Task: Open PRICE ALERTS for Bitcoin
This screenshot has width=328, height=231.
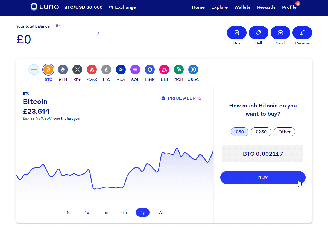Action: (x=181, y=98)
